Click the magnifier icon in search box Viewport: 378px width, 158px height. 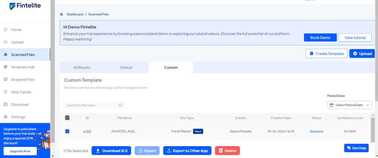(x=121, y=105)
